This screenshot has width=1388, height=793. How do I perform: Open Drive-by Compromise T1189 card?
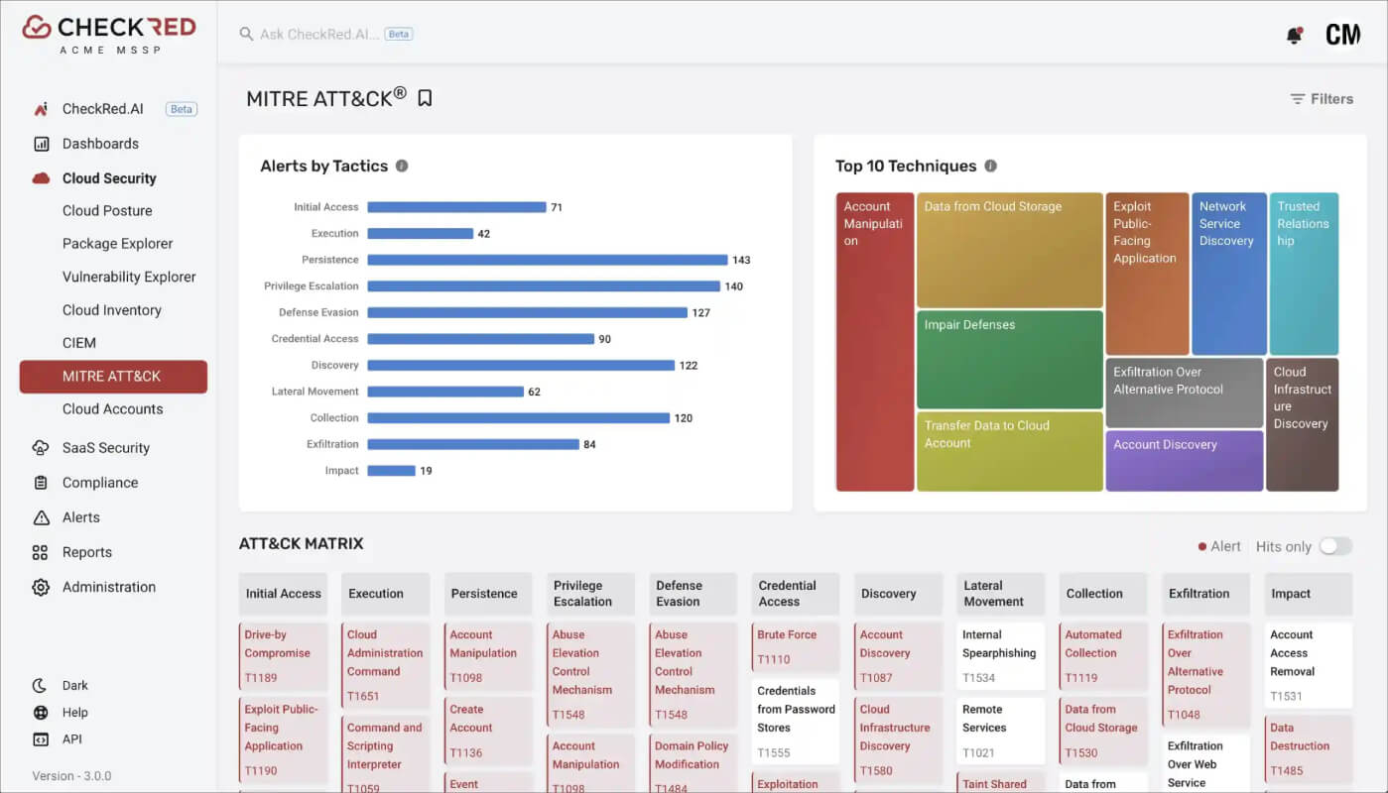(284, 656)
